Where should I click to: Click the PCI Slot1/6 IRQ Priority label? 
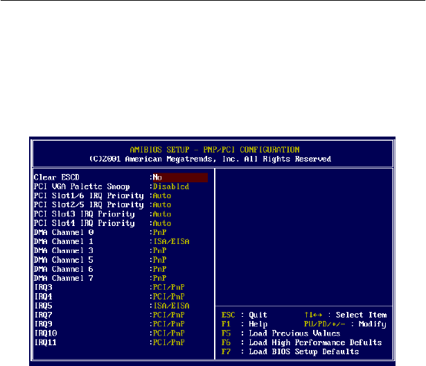point(89,195)
